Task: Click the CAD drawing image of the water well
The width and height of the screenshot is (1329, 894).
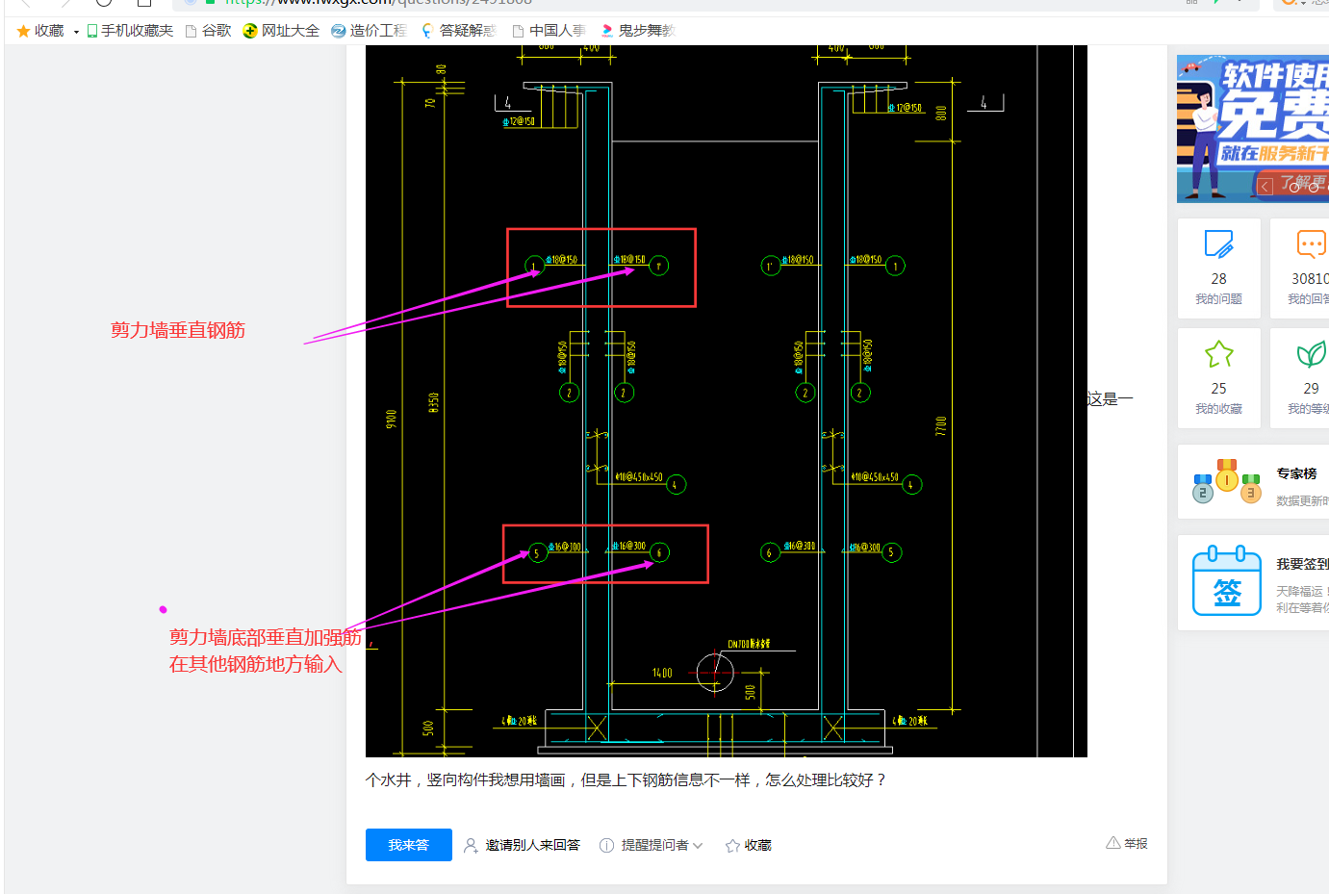Action: coord(727,400)
